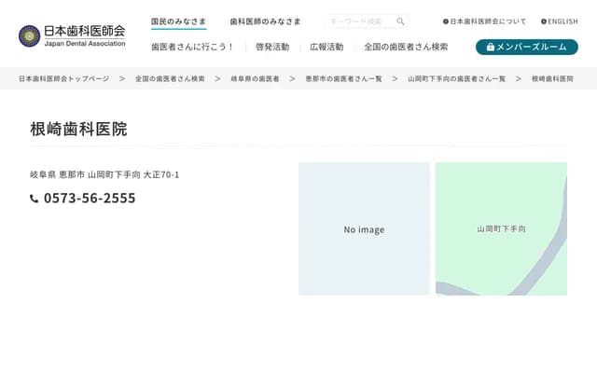
Task: Click the 山岡町下手向 map image
Action: pos(501,229)
